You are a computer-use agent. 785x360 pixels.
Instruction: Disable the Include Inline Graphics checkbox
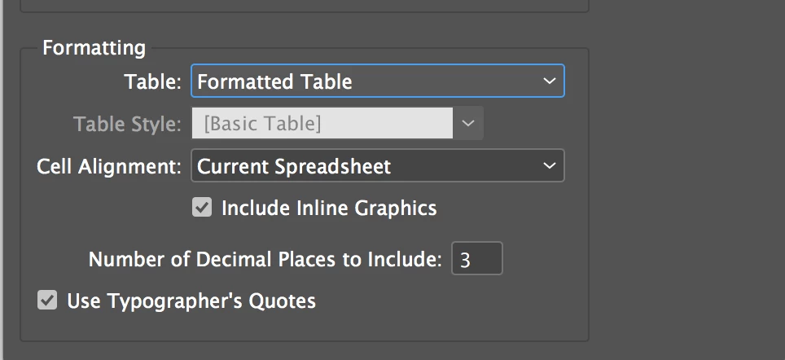[x=202, y=208]
